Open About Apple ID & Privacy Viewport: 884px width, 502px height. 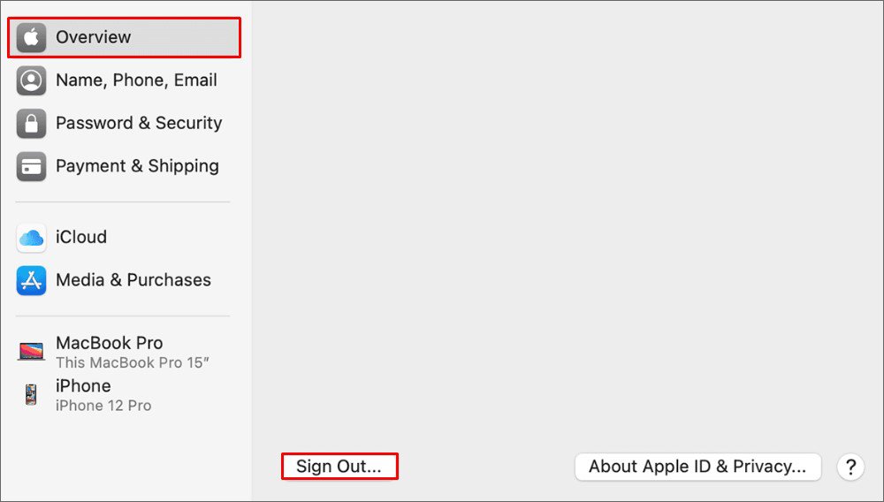tap(697, 467)
